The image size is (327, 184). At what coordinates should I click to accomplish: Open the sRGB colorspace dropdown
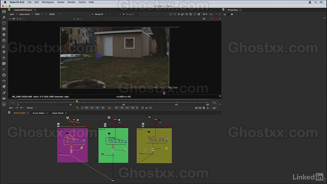[x=55, y=14]
